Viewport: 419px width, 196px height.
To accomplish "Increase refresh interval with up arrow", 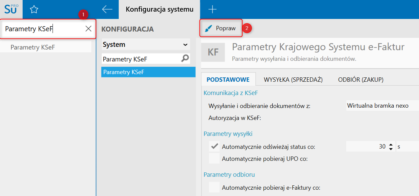I will click(391, 145).
